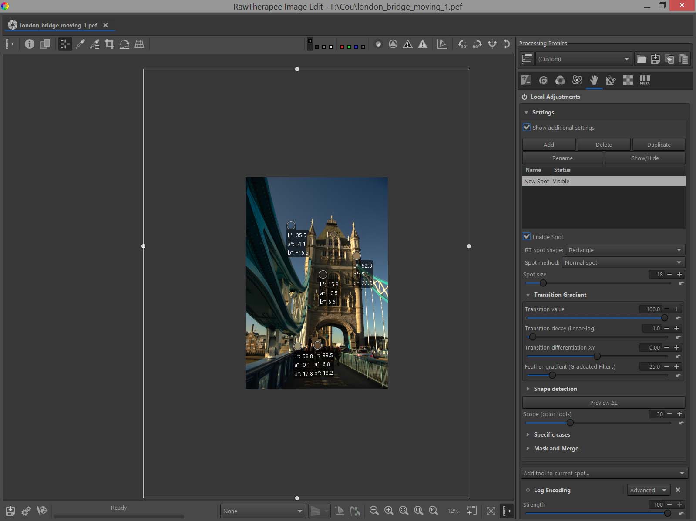Viewport: 696px width, 521px height.
Task: Click the Transform tab scissors icon
Action: 611,80
